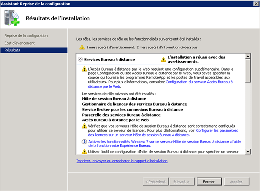
Task: Click the Services Bureau à distance heading
Action: 109,59
